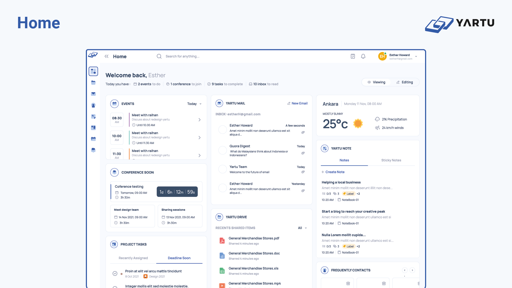Click '2 events to do' summary
This screenshot has width=512, height=288.
tap(147, 84)
